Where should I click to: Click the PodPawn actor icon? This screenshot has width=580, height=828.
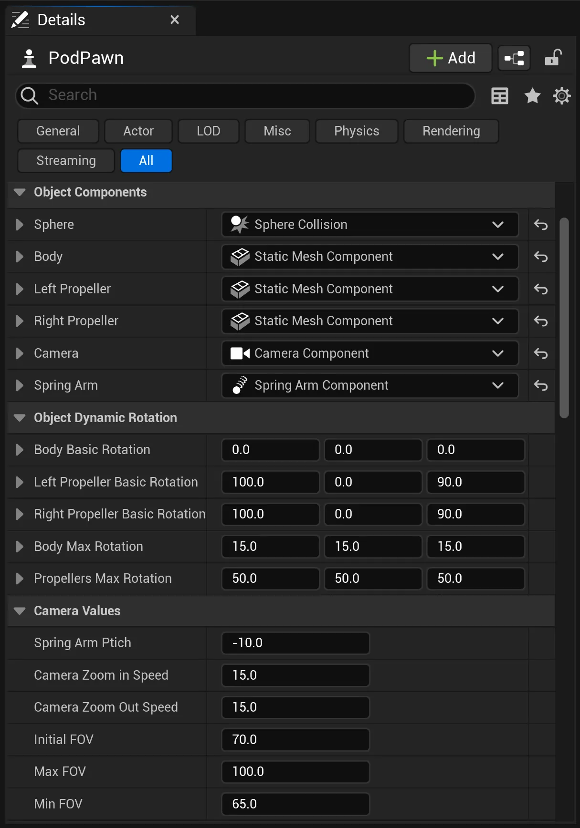click(x=29, y=58)
